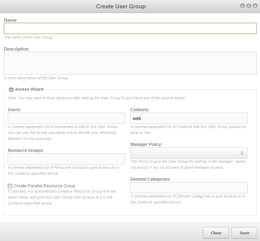Collapse the Access Wizard section
This screenshot has height=241, width=260.
coord(11,89)
